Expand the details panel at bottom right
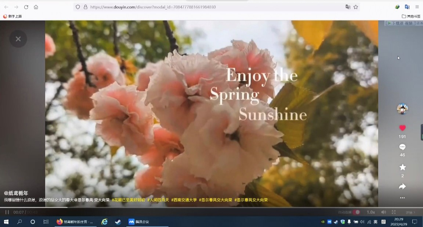 (410, 212)
